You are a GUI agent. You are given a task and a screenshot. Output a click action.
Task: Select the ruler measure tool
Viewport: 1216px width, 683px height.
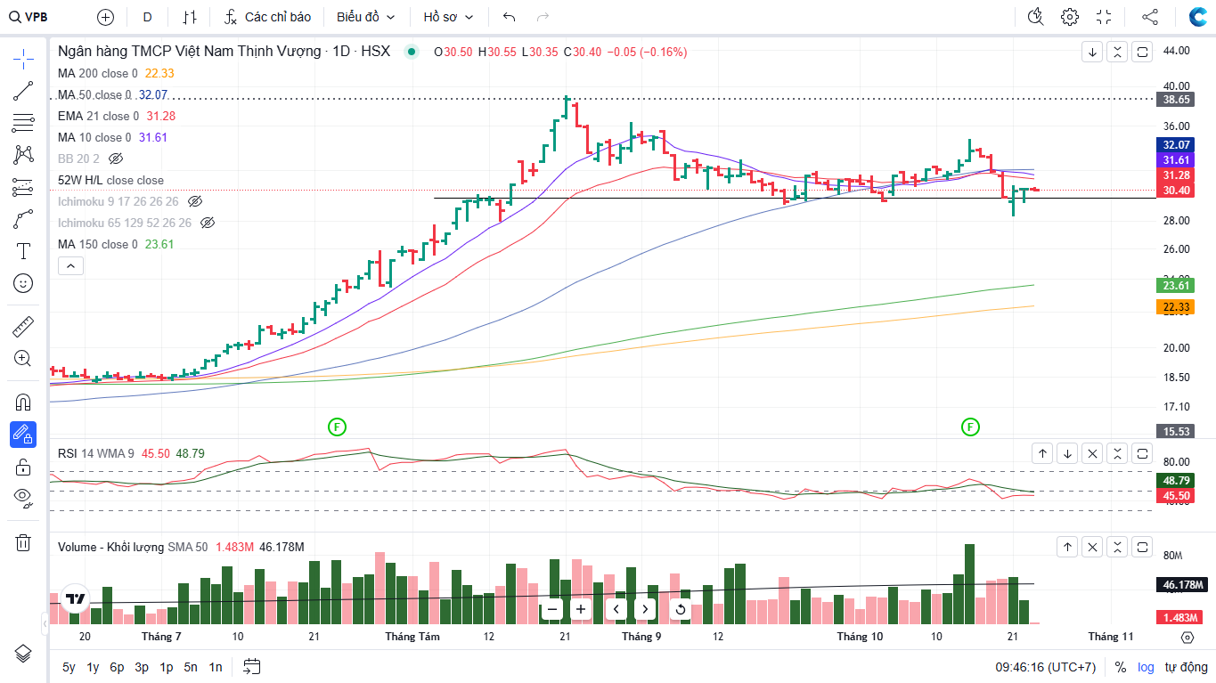coord(23,327)
